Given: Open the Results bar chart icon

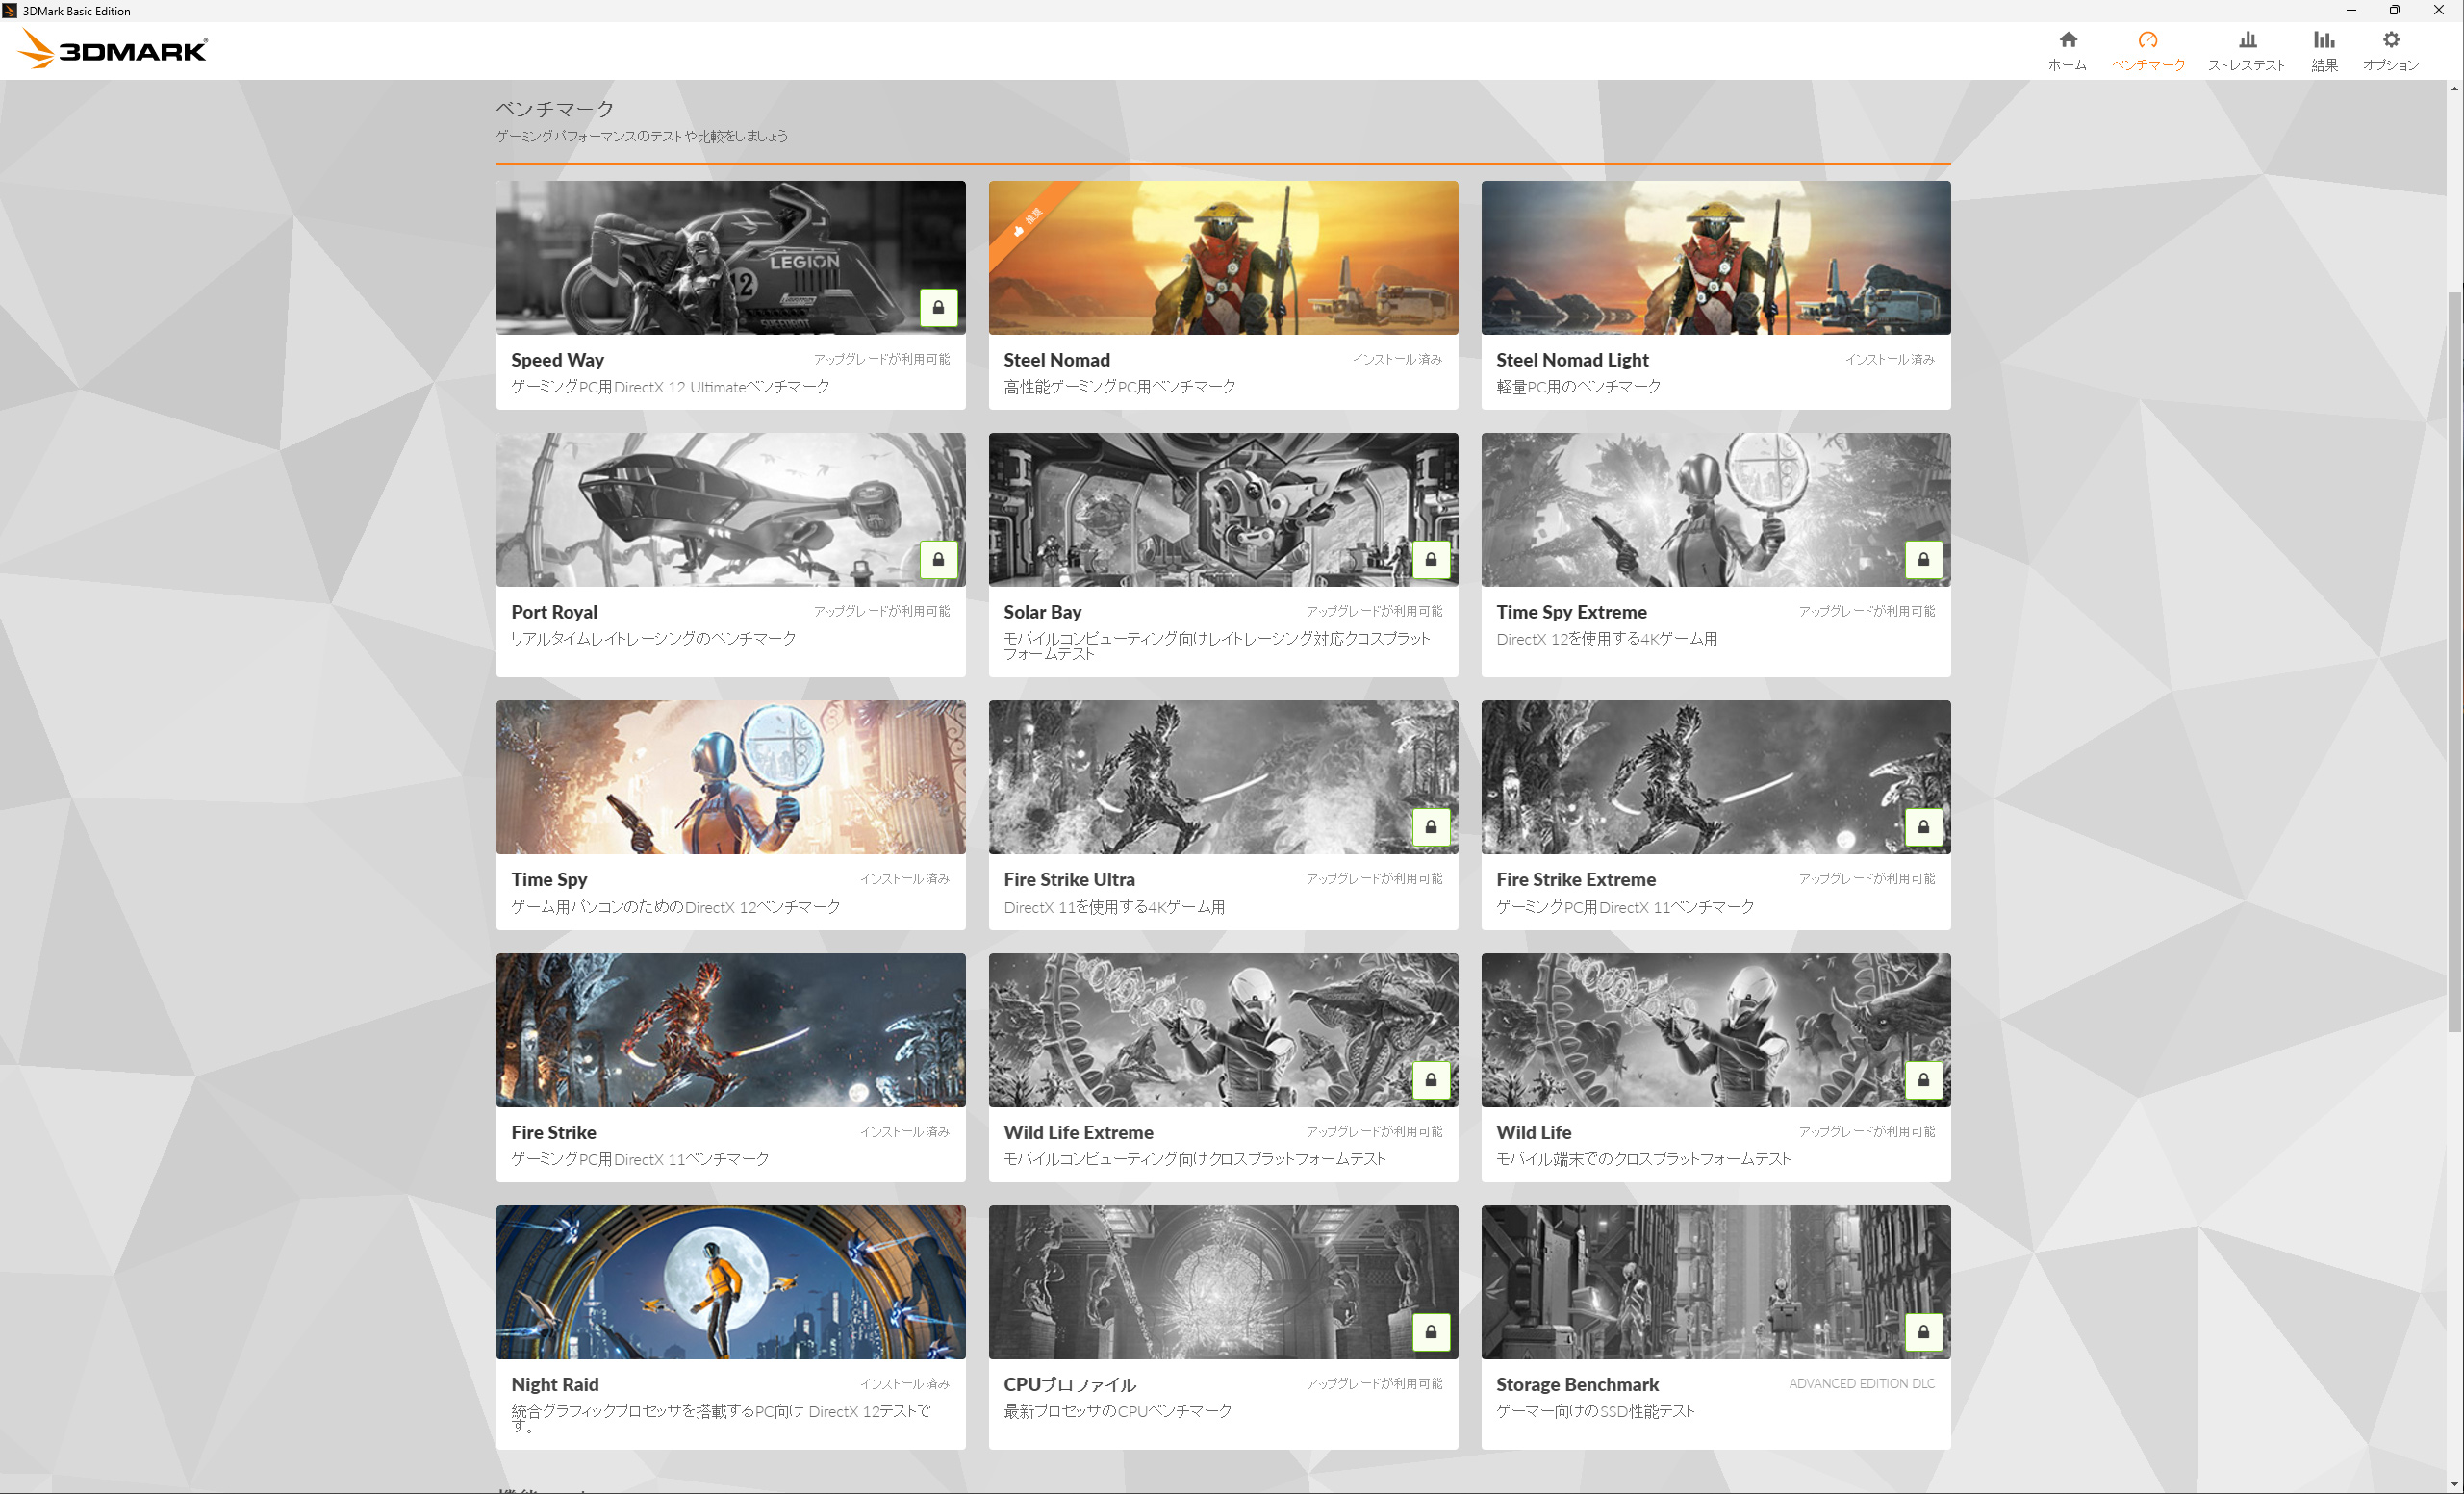Looking at the screenshot, I should coord(2323,40).
